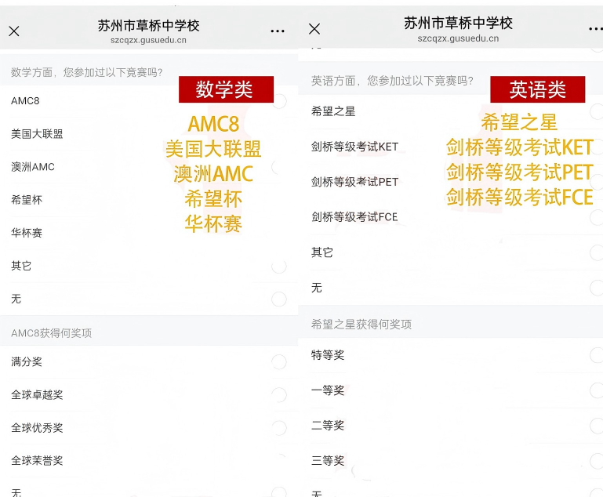Click the red 数学类 banner label
The height and width of the screenshot is (497, 603).
226,89
